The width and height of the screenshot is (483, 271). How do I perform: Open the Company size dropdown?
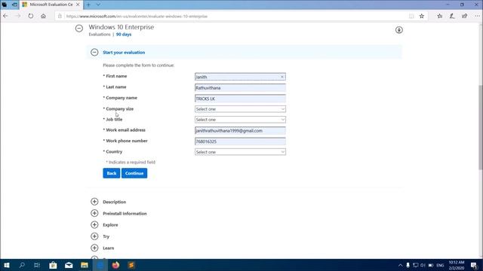(240, 109)
